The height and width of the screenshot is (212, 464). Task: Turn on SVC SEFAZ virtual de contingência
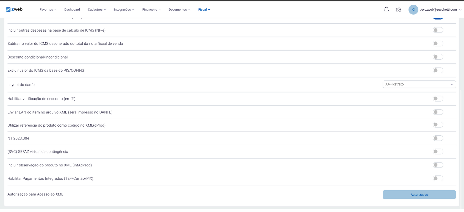tap(438, 152)
